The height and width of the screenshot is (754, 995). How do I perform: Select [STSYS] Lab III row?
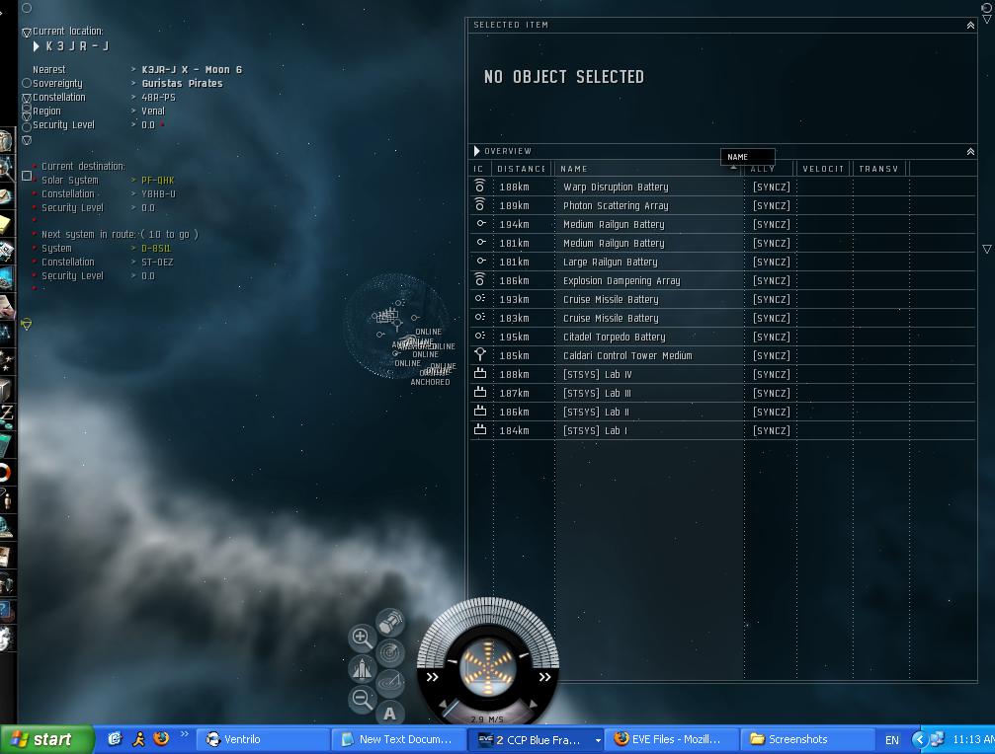pos(722,393)
